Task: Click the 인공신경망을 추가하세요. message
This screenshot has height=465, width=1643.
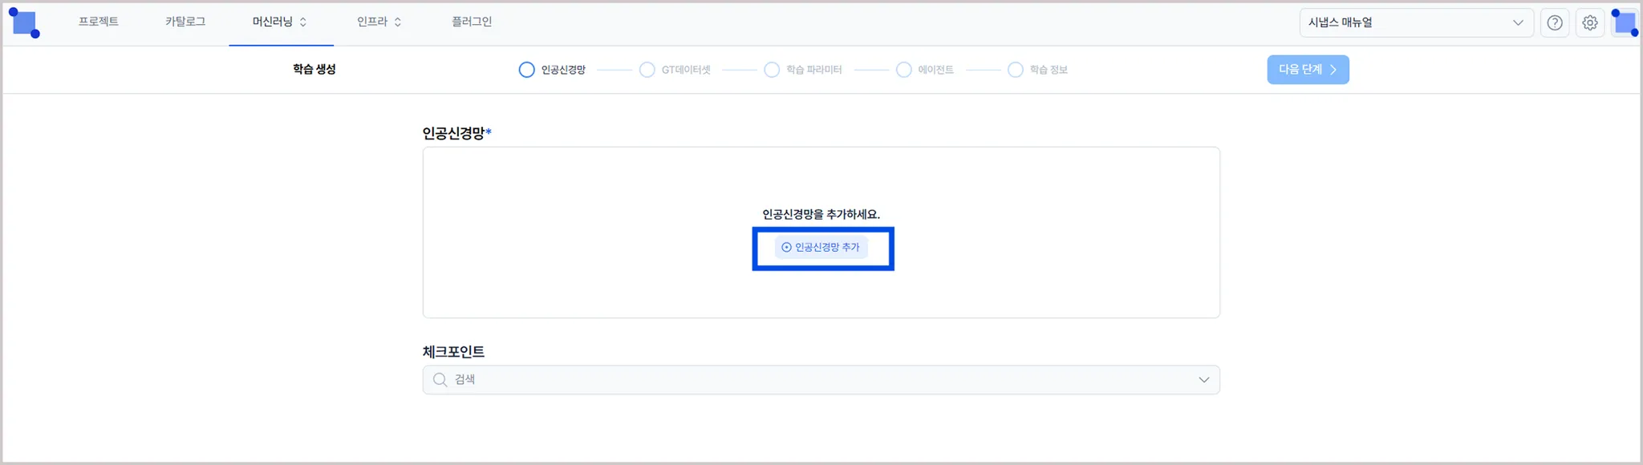Action: click(821, 214)
